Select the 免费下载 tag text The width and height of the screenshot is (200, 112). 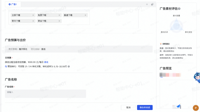point(42,15)
